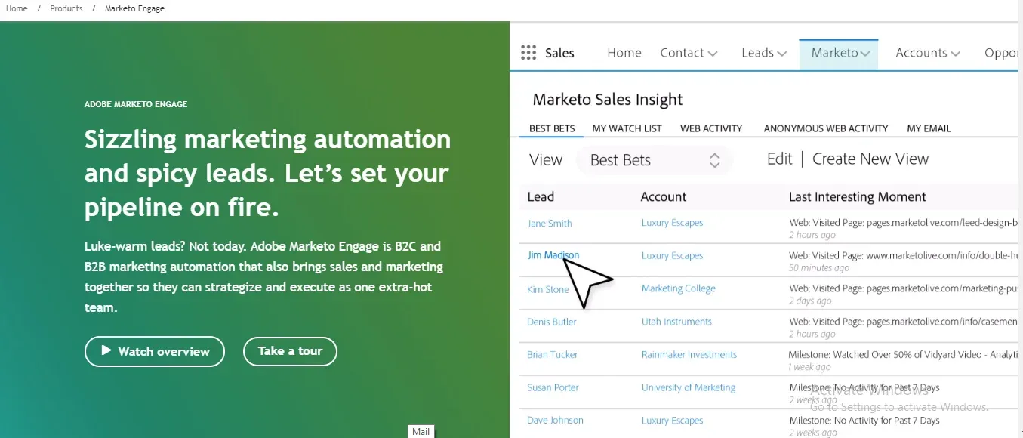
Task: Click Marketo Engage breadcrumb text
Action: click(135, 8)
